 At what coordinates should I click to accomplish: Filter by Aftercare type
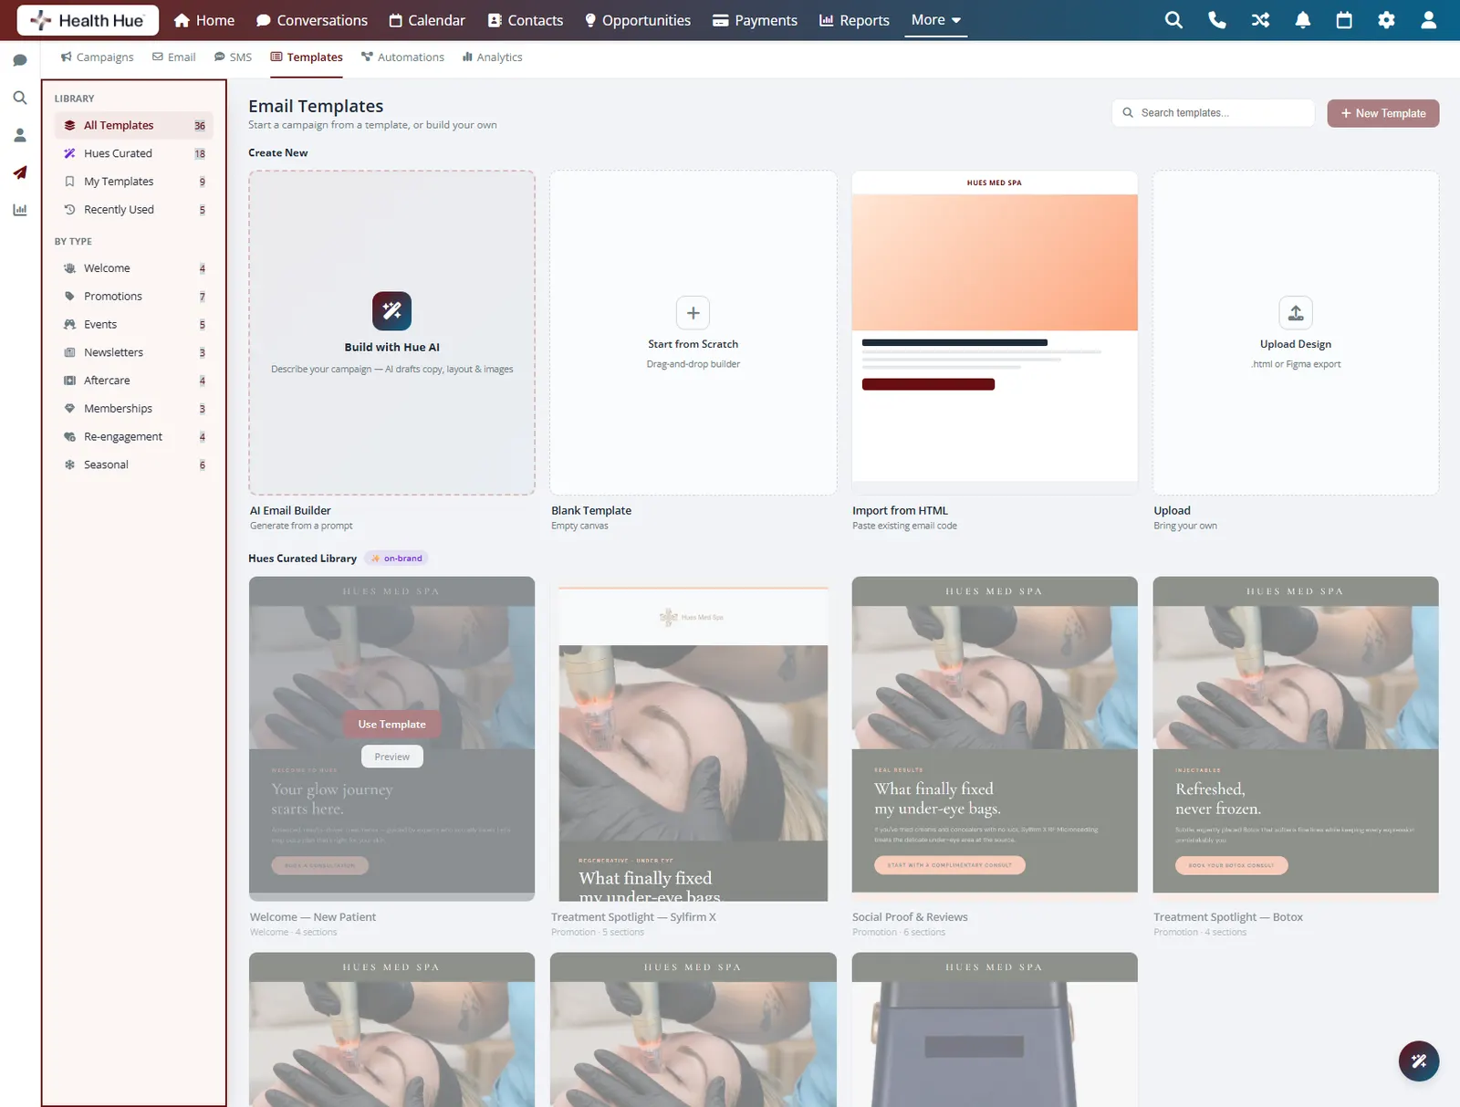[134, 381]
